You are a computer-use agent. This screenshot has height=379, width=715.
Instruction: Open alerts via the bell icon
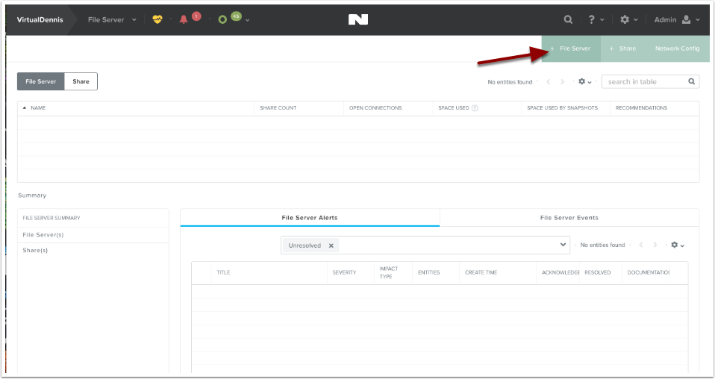184,19
